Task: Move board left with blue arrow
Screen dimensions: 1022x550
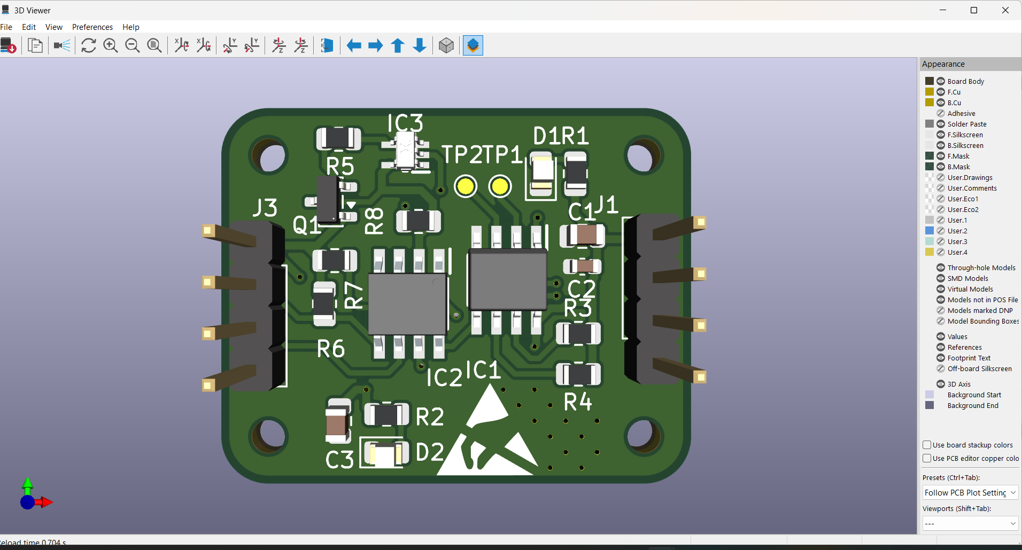Action: click(x=354, y=45)
